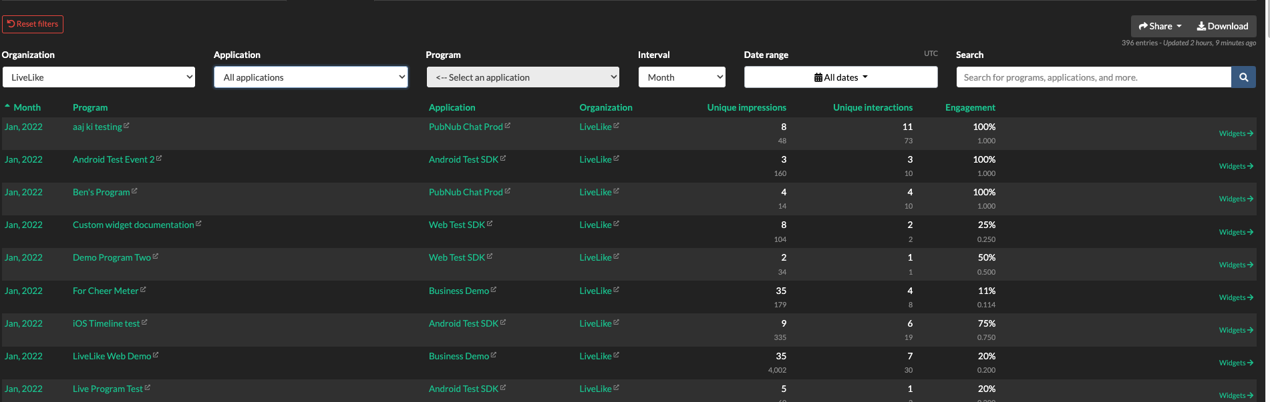Sort by Engagement column header
This screenshot has width=1270, height=402.
point(970,107)
